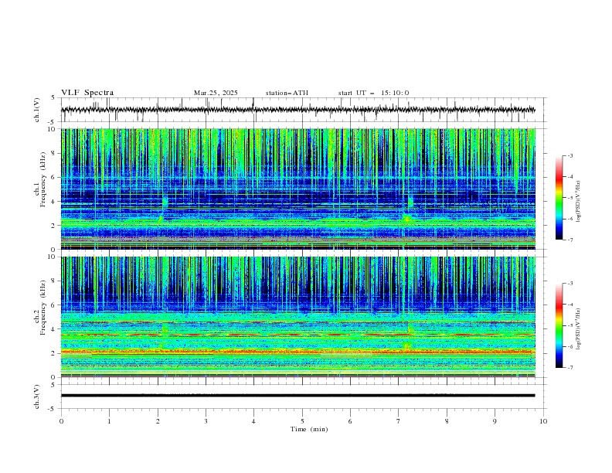Click the ch.1 colorbar 'log(PSD)(V²/Hz)' label
612x473 pixels.
(578, 202)
